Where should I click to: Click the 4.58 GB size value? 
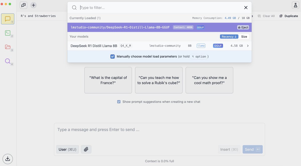pyautogui.click(x=237, y=46)
